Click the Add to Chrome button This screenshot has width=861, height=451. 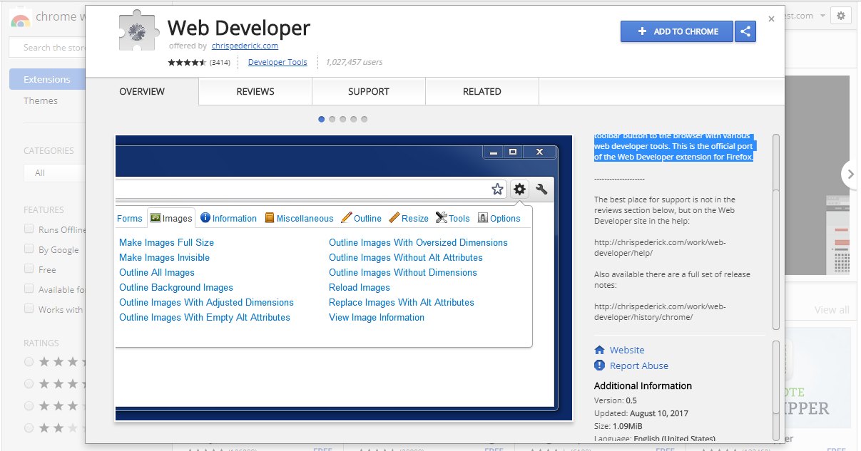(676, 31)
